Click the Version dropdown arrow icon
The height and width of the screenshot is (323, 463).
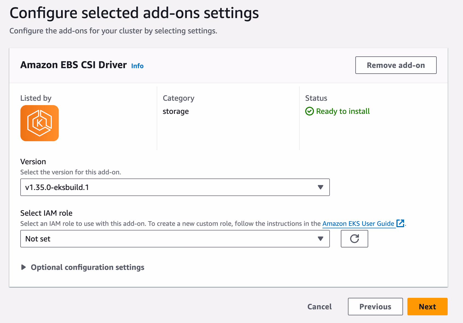pos(320,187)
